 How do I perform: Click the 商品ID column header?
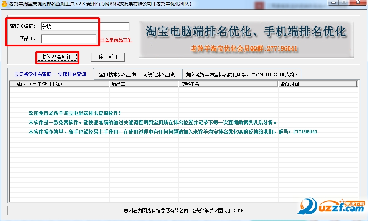[144, 84]
